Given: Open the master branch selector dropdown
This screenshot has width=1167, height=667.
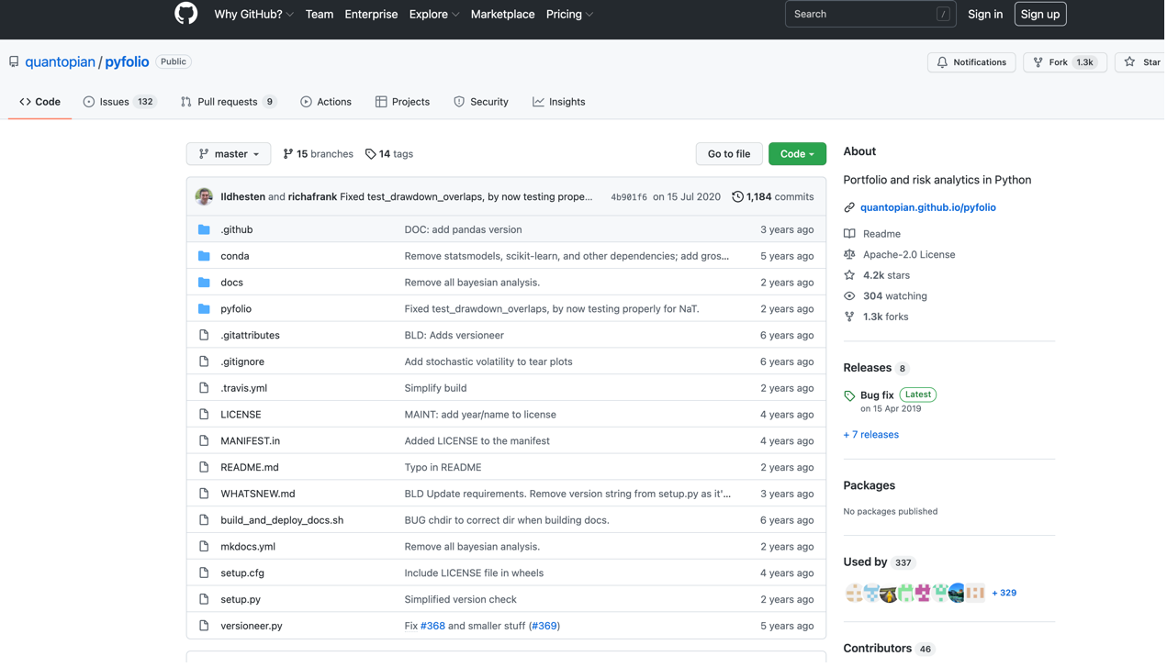Looking at the screenshot, I should tap(229, 154).
